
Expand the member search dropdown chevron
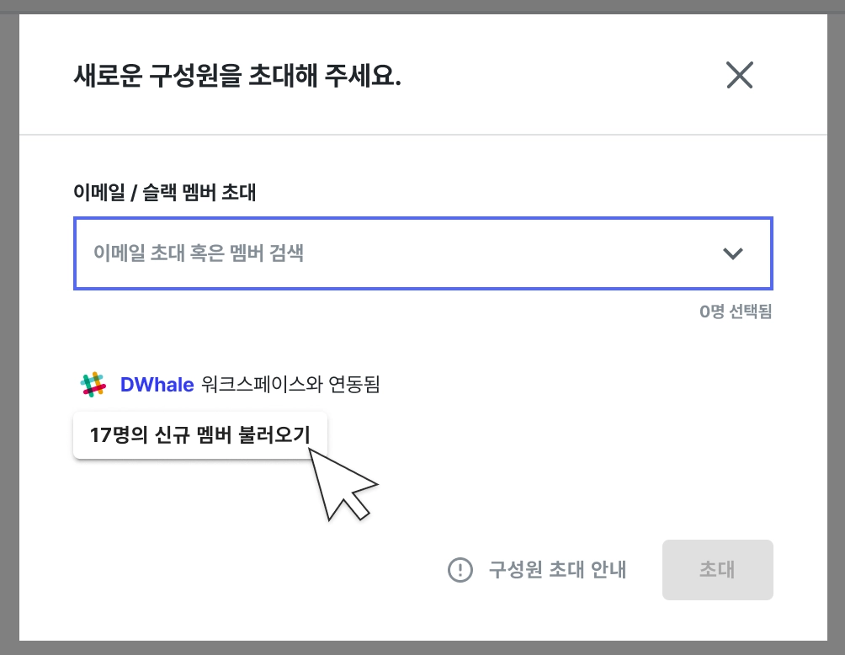[733, 253]
